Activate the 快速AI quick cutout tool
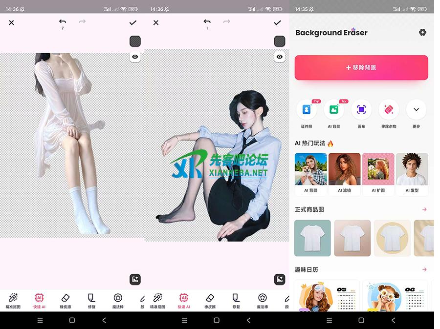440x329 pixels. click(x=39, y=300)
